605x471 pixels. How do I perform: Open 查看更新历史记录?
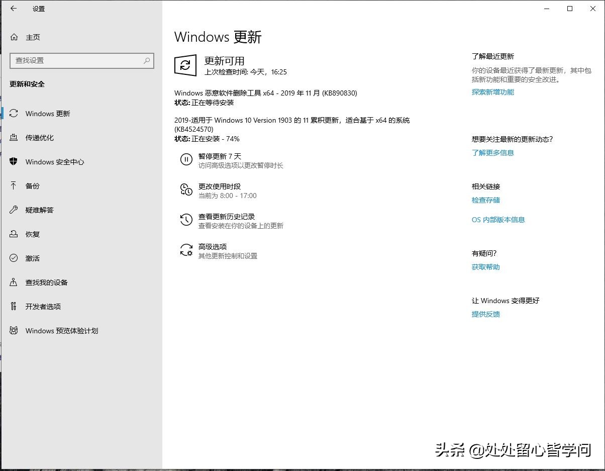tap(226, 217)
